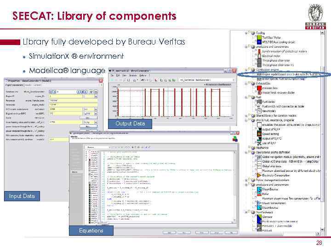
Task: Click the Speed setting component icon
Action: [x=259, y=134]
